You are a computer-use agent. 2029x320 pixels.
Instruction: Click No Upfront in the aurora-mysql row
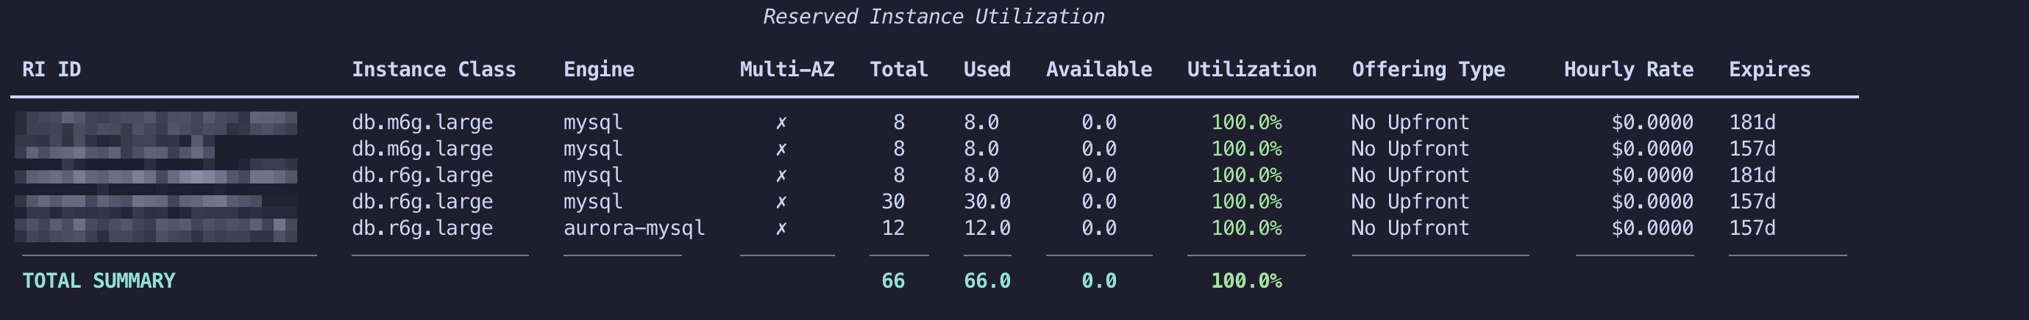click(x=1410, y=228)
